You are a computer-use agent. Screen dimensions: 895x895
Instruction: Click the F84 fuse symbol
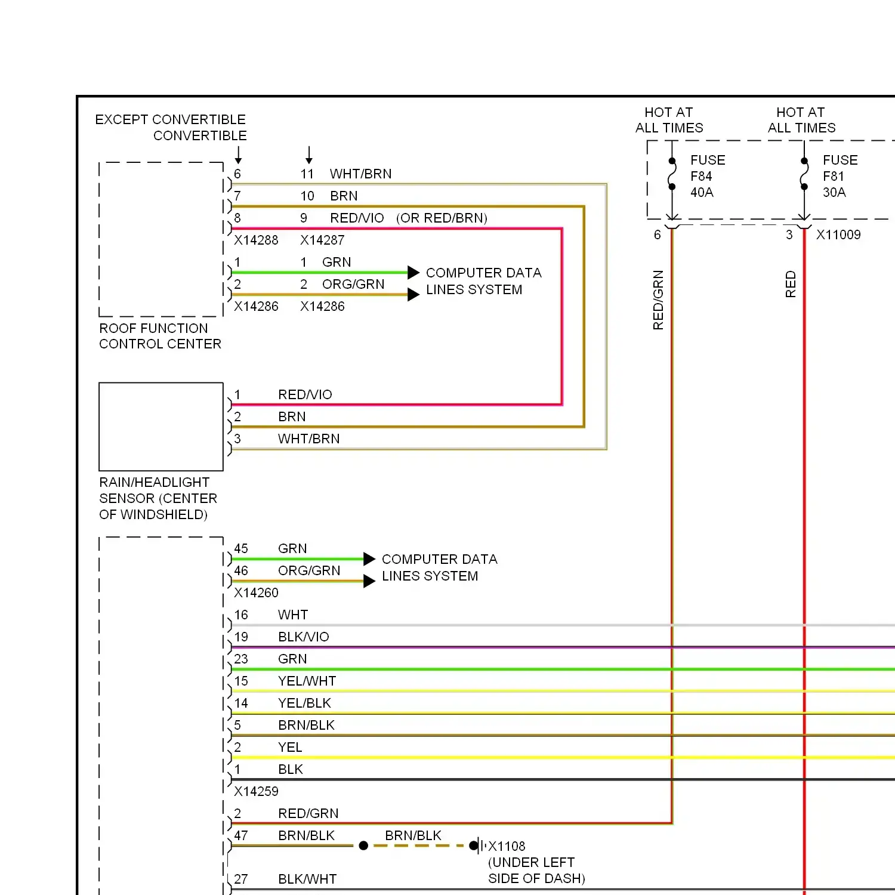click(x=672, y=174)
